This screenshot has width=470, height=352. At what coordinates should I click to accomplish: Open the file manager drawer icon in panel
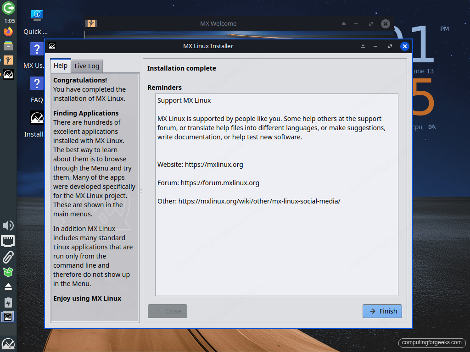click(x=8, y=46)
